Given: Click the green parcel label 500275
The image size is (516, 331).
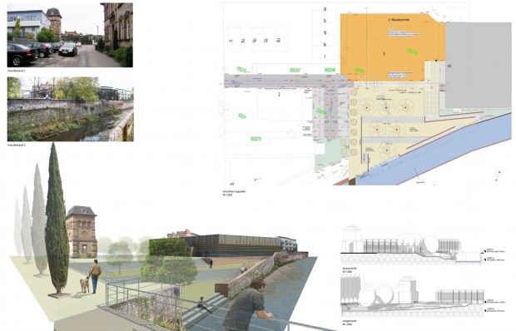Looking at the screenshot, I should (x=256, y=139).
